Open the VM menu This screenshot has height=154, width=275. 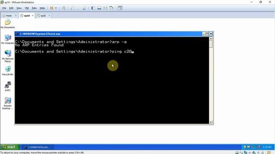[27, 8]
